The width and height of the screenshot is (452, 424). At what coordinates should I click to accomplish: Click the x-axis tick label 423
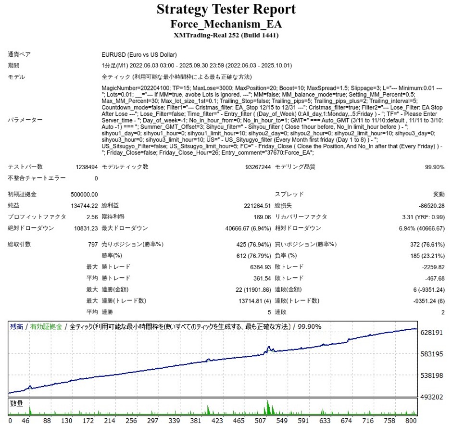tap(217, 421)
